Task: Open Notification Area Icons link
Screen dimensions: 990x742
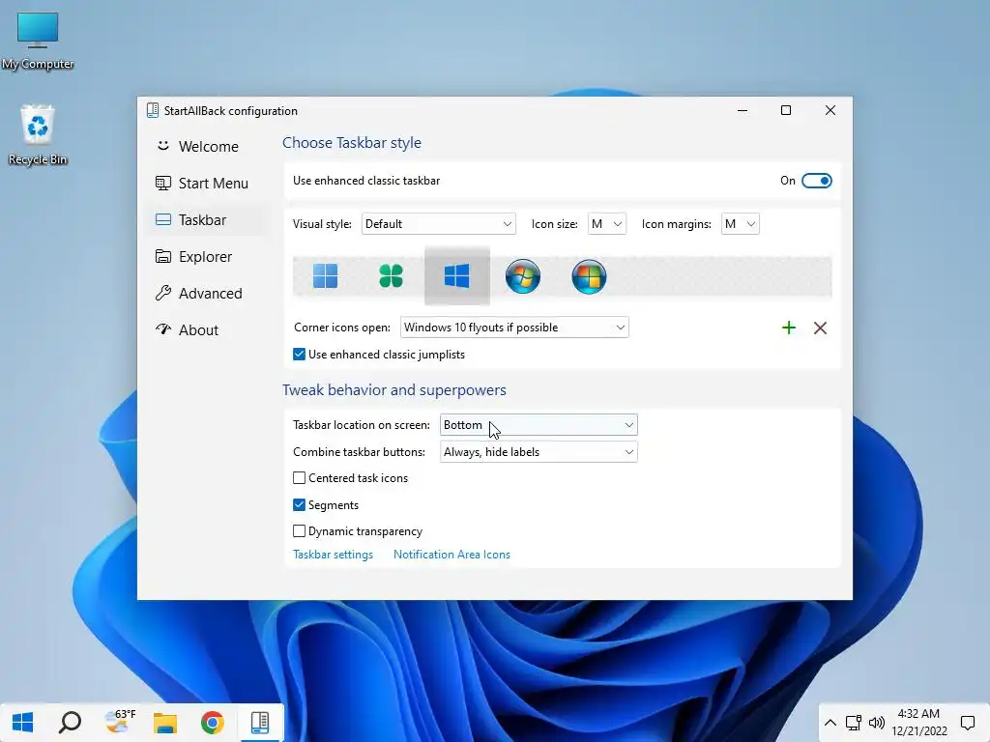Action: coord(451,555)
